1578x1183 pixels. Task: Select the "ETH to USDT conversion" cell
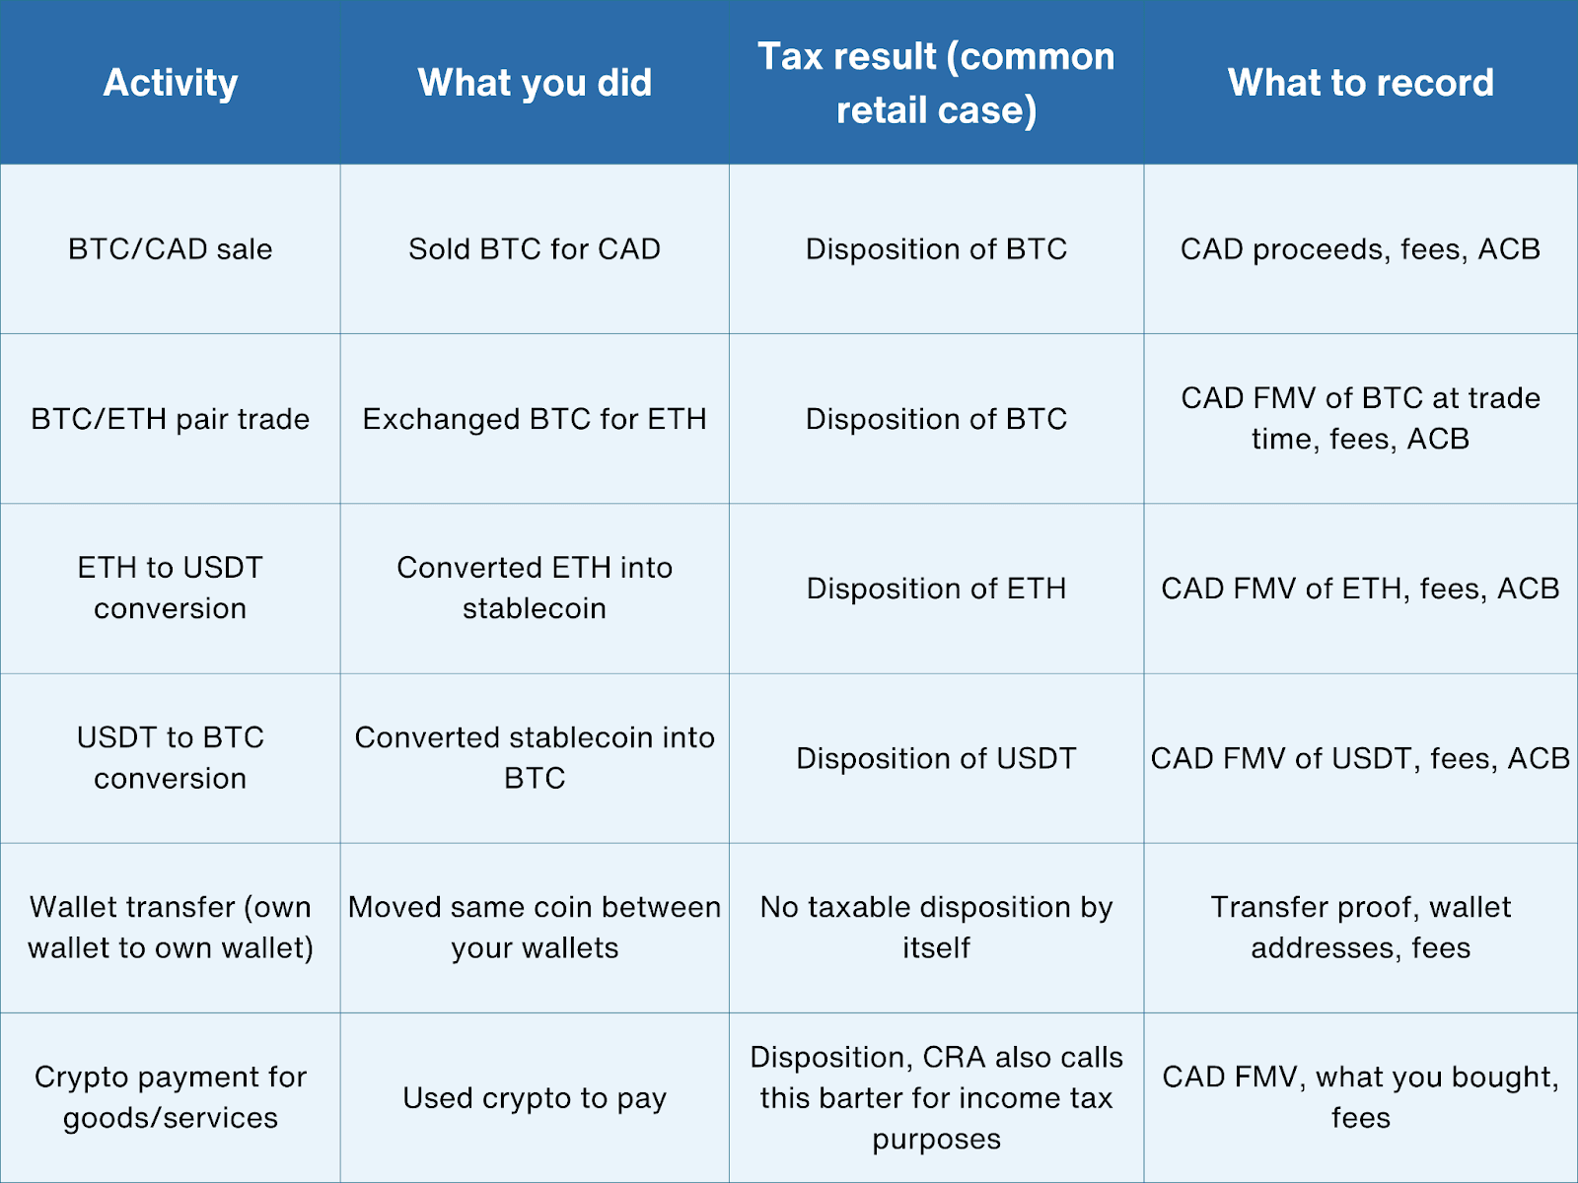(171, 589)
